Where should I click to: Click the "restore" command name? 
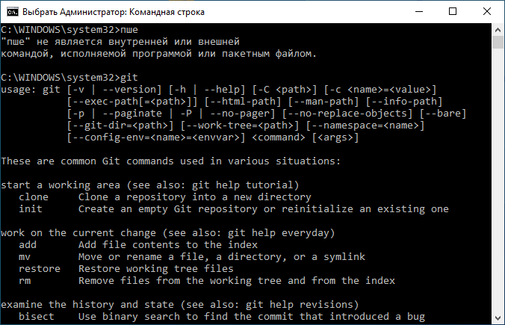(40, 269)
